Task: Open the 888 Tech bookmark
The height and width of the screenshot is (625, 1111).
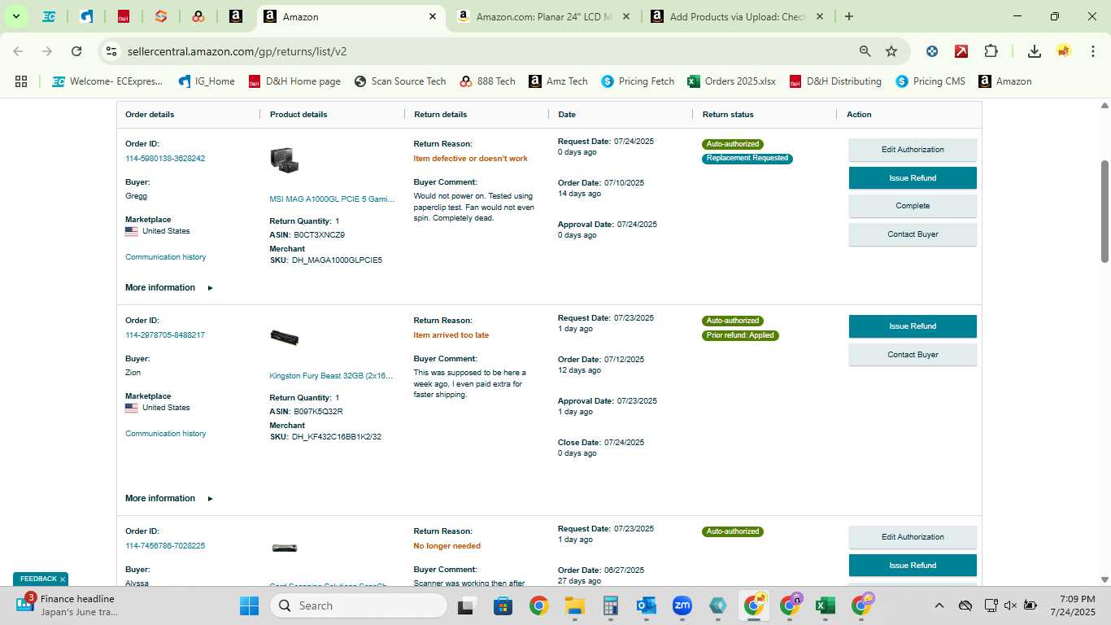Action: click(487, 81)
